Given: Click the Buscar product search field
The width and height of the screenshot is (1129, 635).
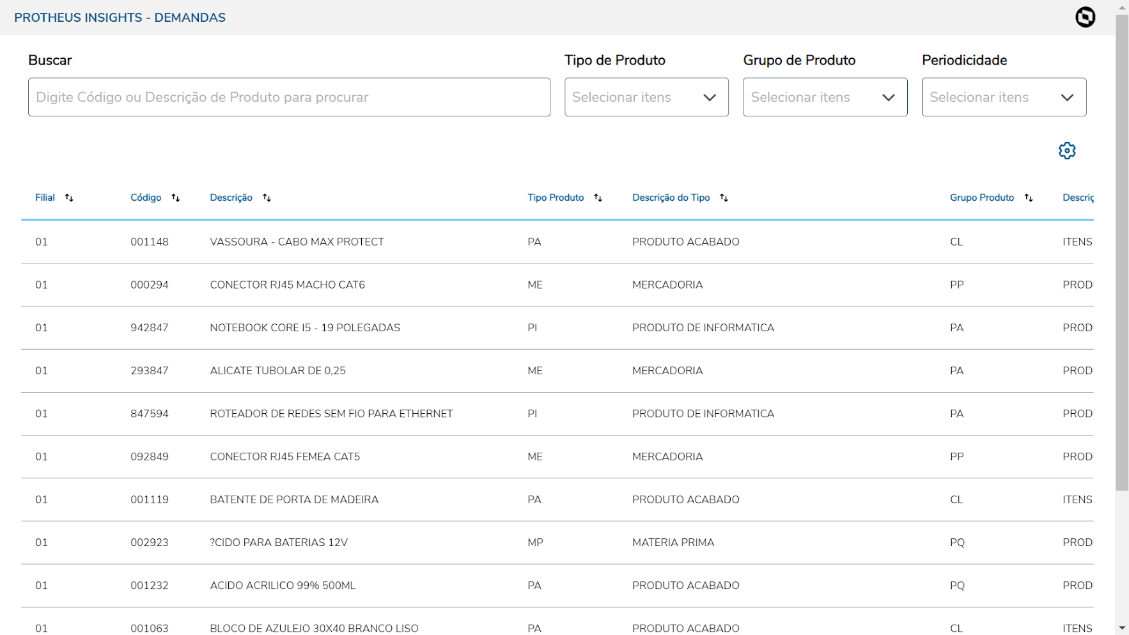Looking at the screenshot, I should (289, 97).
